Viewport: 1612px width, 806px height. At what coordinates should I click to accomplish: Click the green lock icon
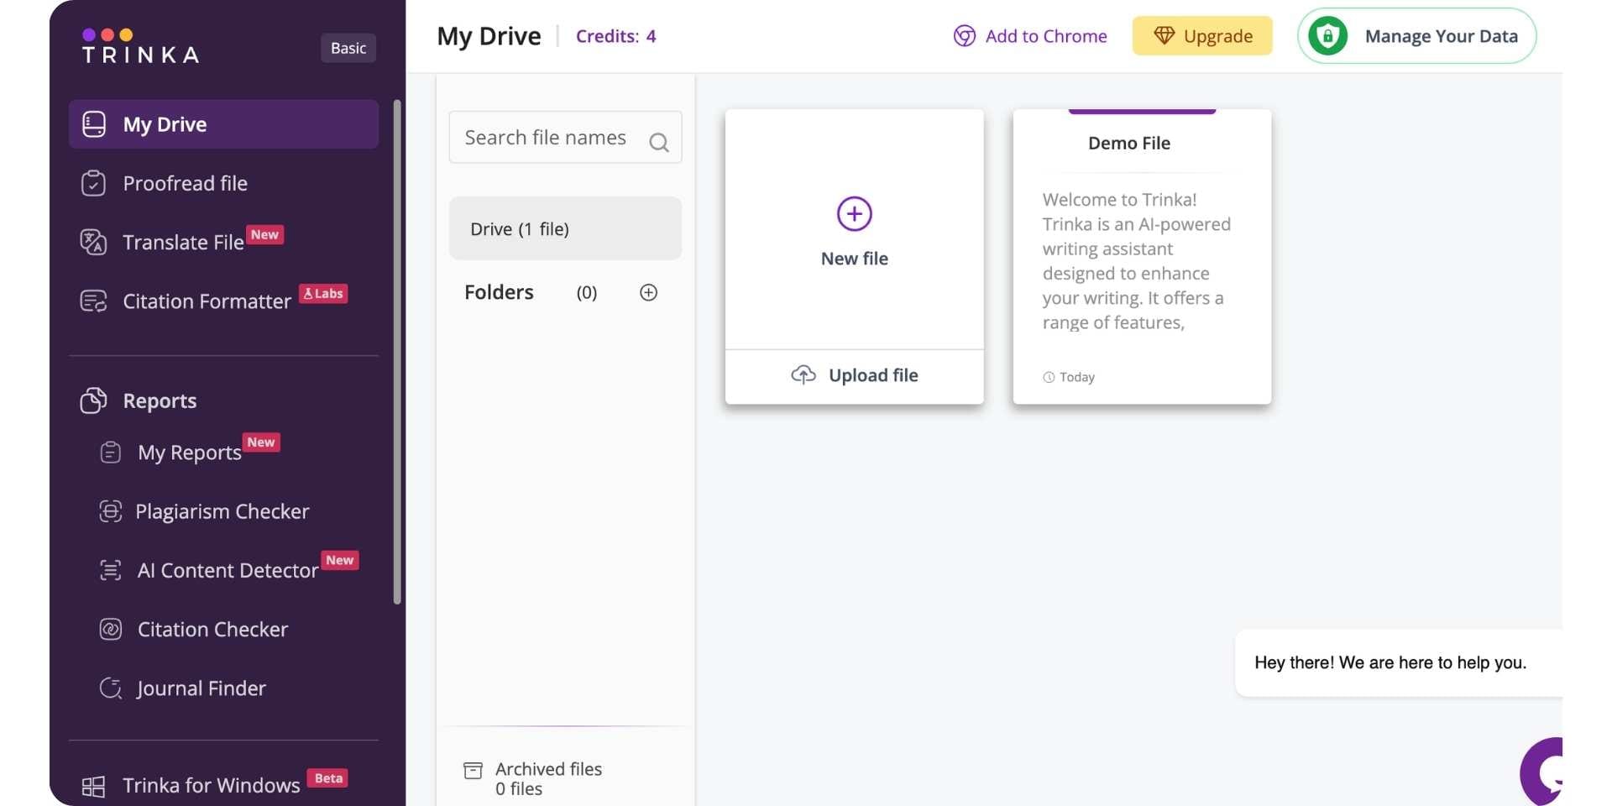(1327, 36)
